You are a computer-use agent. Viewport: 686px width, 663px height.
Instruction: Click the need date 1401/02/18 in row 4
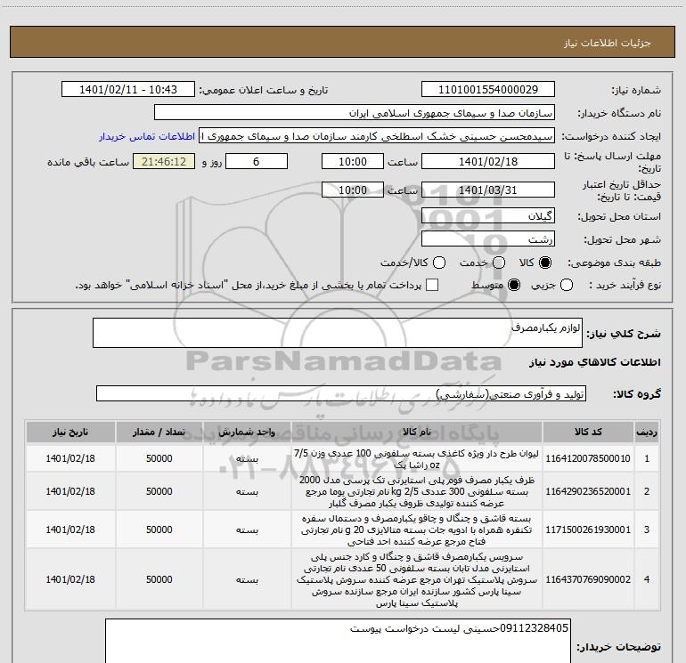point(70,579)
